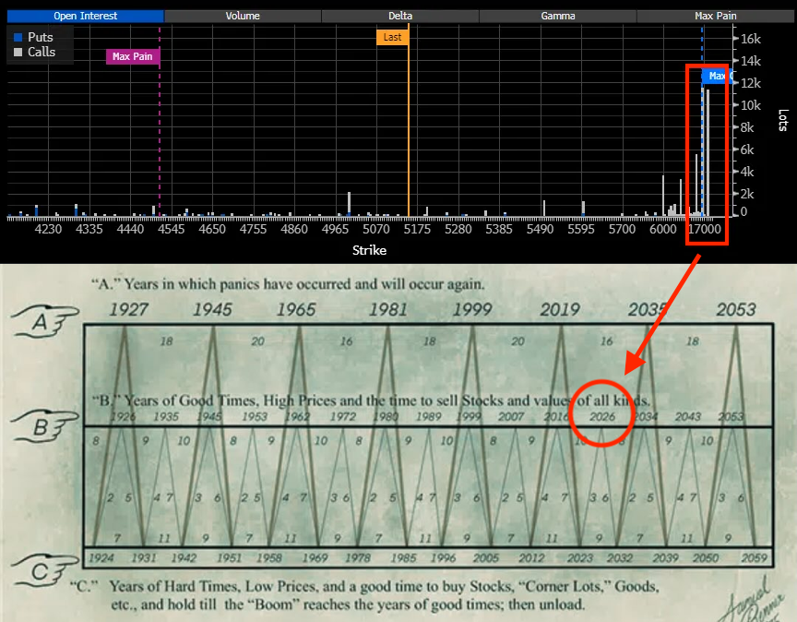797x622 pixels.
Task: Click the 5175 strike axis label
Action: point(417,230)
